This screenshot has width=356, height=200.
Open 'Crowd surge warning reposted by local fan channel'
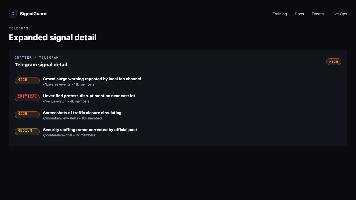pos(92,79)
